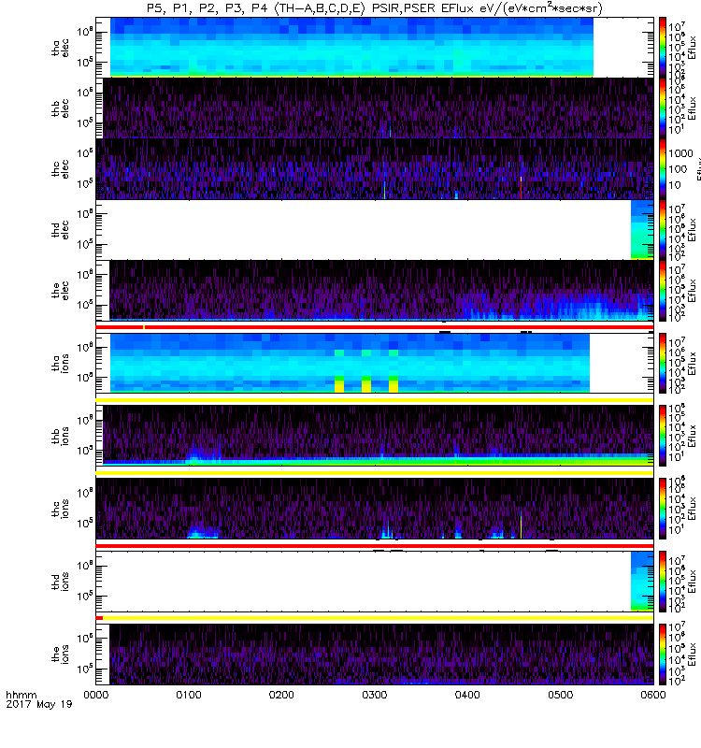Screen dimensions: 701x748
Task: Click the Eflux label of tha elec color bar
Action: [x=692, y=48]
